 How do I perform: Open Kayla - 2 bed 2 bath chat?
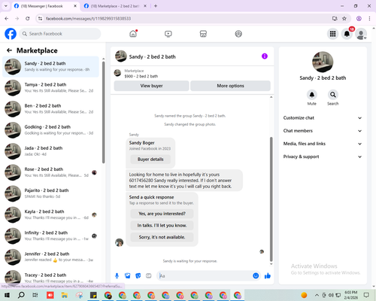50,214
